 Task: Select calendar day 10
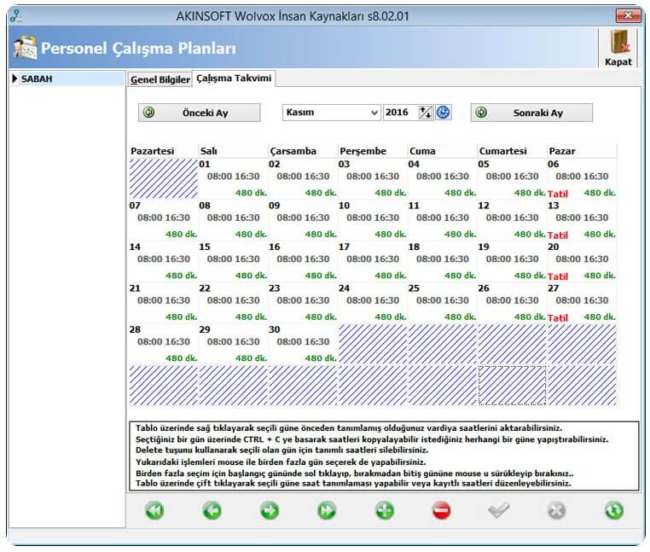(x=372, y=220)
